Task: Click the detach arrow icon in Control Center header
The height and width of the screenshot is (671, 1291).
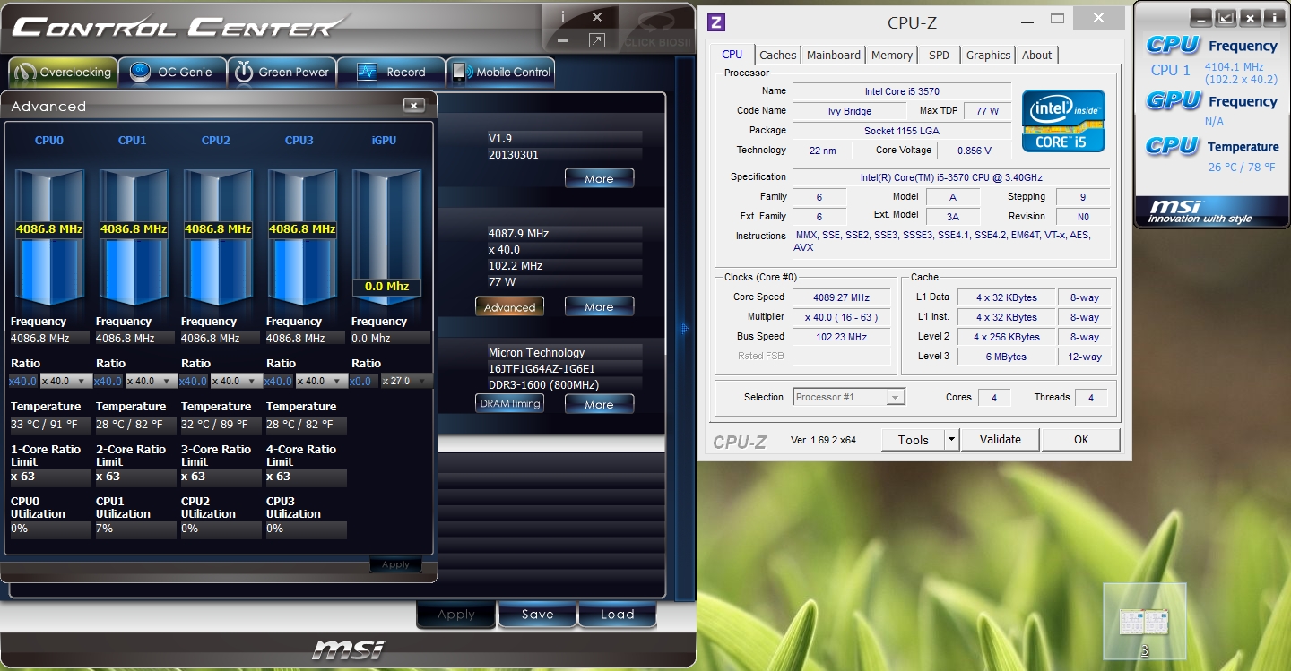Action: [x=596, y=40]
